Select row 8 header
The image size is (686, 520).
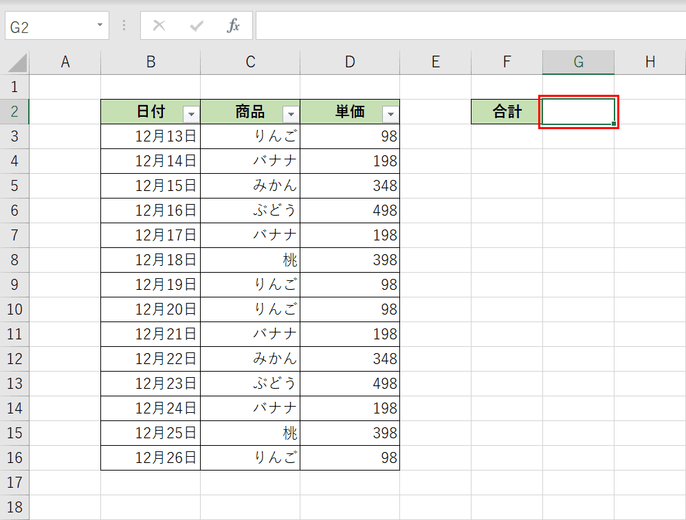pos(14,260)
